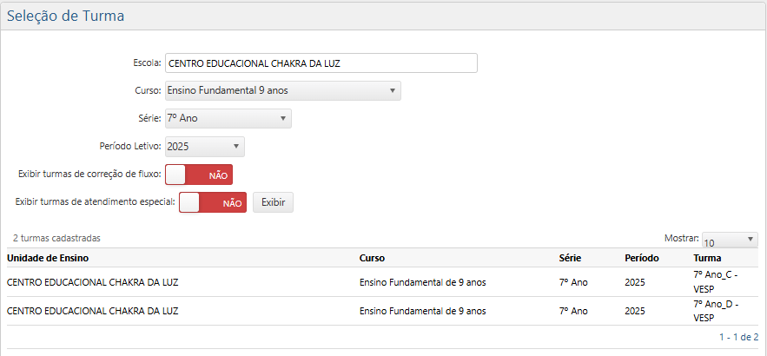Click the Período column header

tap(641, 258)
